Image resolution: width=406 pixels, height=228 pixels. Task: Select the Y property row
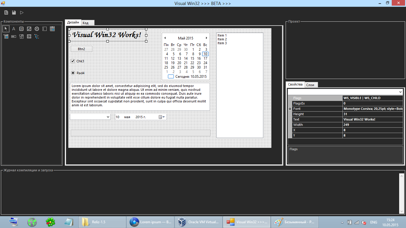pyautogui.click(x=345, y=135)
